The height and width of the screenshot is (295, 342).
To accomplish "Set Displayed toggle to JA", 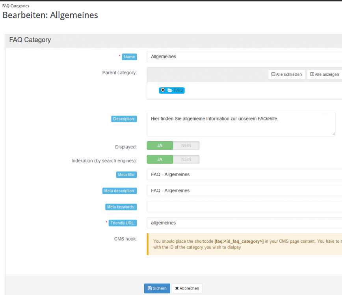I will click(160, 146).
